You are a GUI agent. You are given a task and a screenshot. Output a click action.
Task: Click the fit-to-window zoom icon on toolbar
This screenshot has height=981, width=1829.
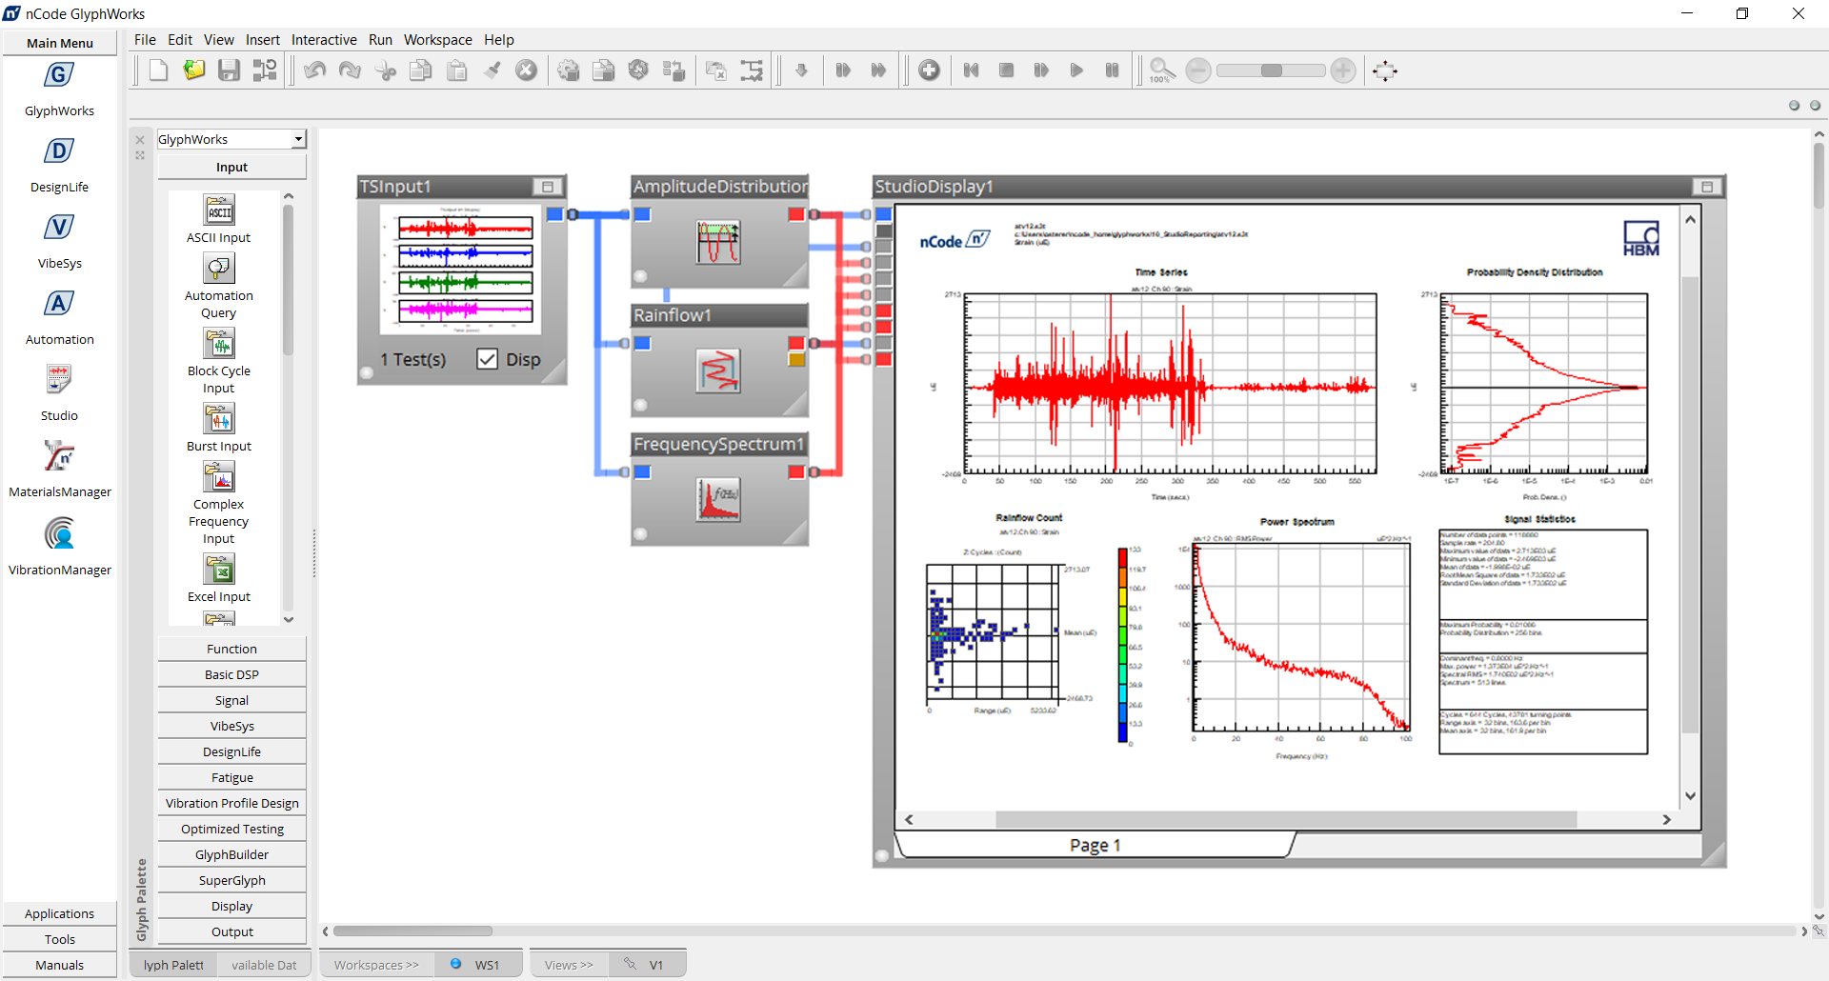(1384, 70)
